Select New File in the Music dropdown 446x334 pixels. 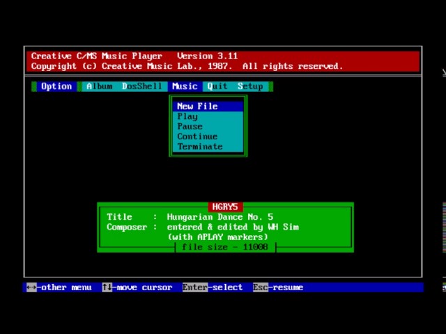click(x=208, y=106)
